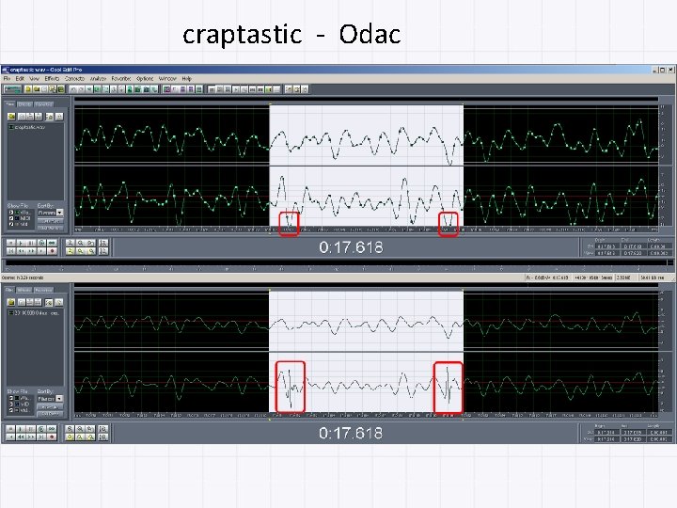The height and width of the screenshot is (508, 677).
Task: Toggle Full Paths button in craptastic window
Action: click(51, 228)
